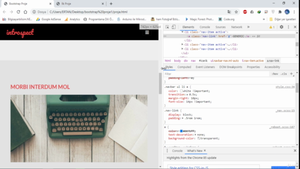
Task: Open the drawer three-dot menu
Action: [167, 151]
